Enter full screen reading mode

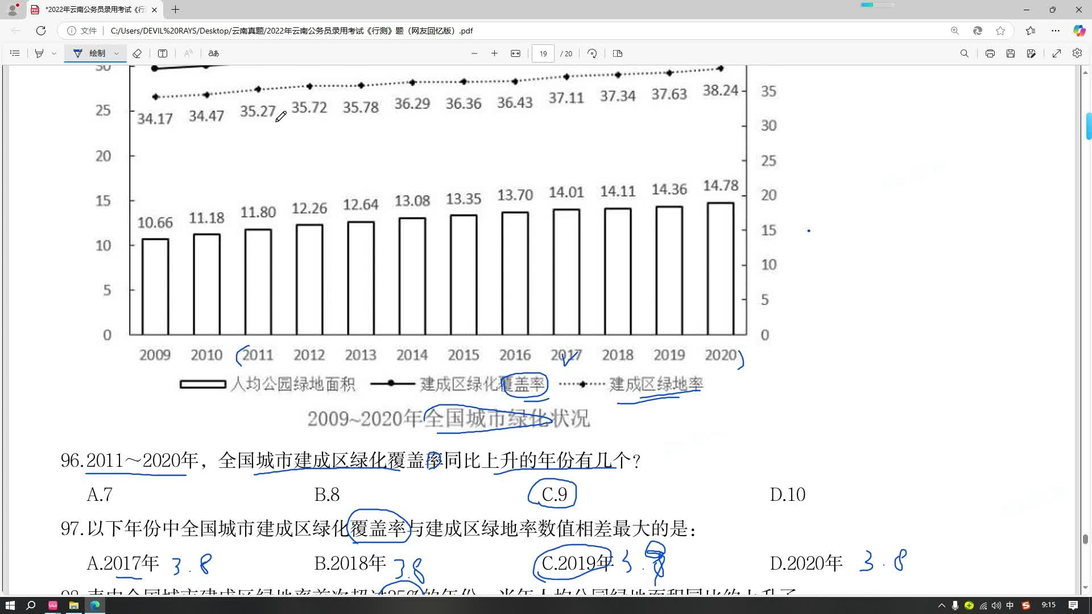tap(1057, 53)
